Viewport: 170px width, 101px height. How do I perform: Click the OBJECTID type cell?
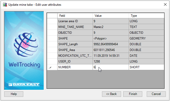146,33
